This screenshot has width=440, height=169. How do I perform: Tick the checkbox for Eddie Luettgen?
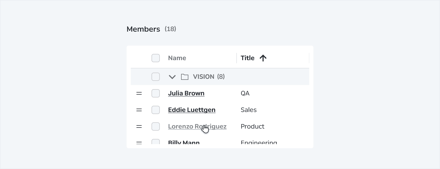[x=156, y=110]
